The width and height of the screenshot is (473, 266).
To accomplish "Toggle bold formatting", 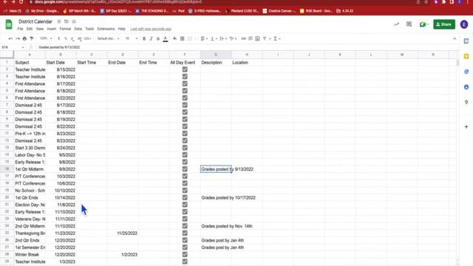I will pos(144,38).
